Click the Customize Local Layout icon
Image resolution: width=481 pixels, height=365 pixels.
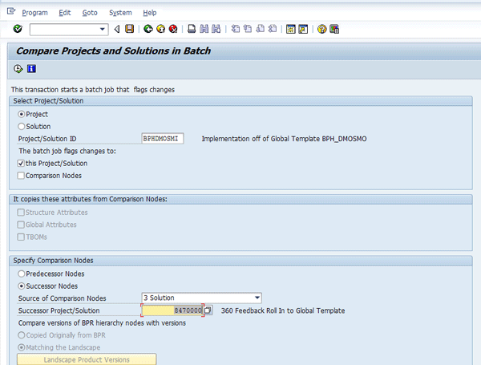(334, 29)
